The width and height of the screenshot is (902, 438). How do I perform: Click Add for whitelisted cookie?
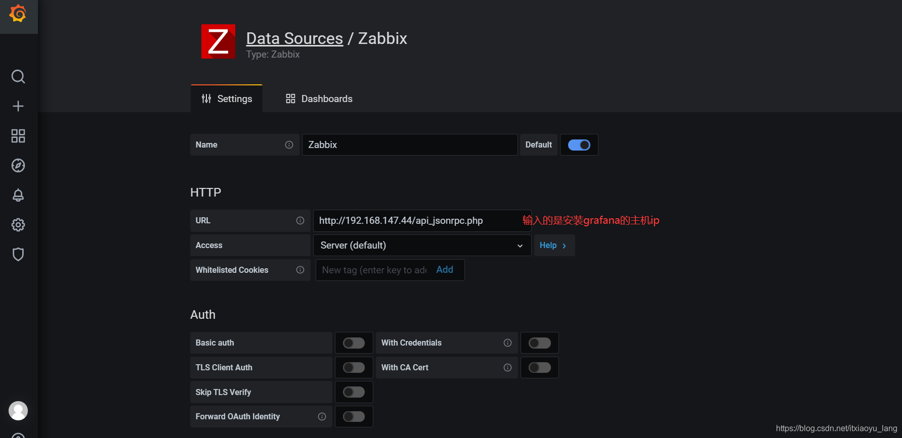(x=445, y=270)
